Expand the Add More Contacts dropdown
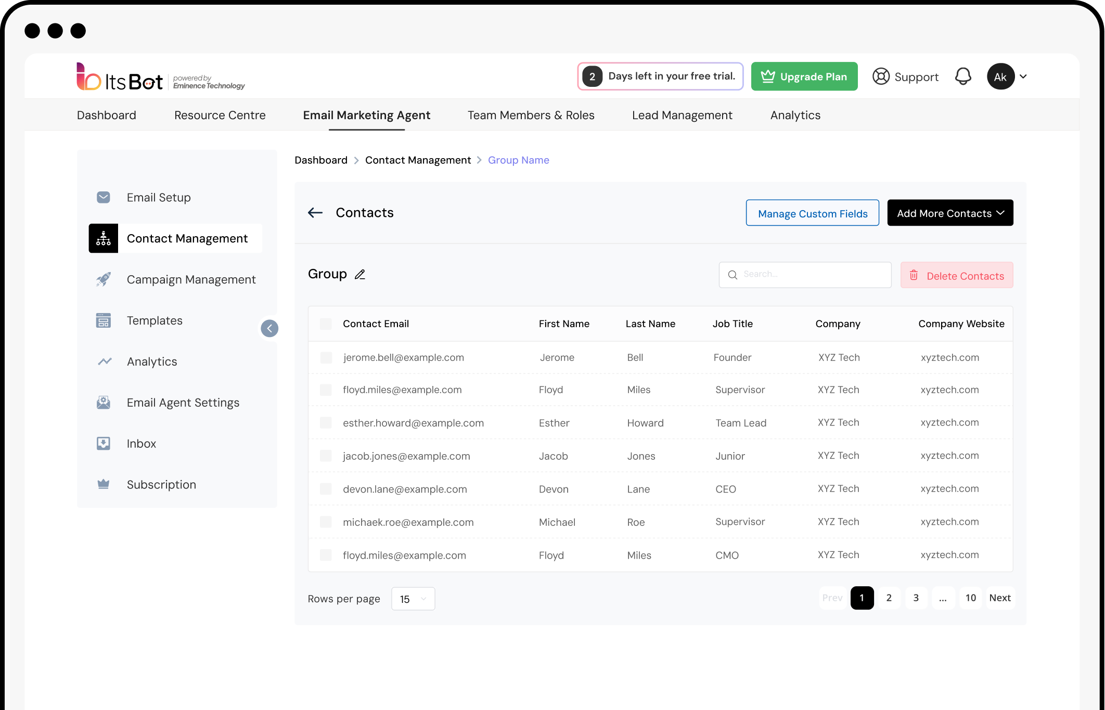The image size is (1105, 710). [x=949, y=213]
